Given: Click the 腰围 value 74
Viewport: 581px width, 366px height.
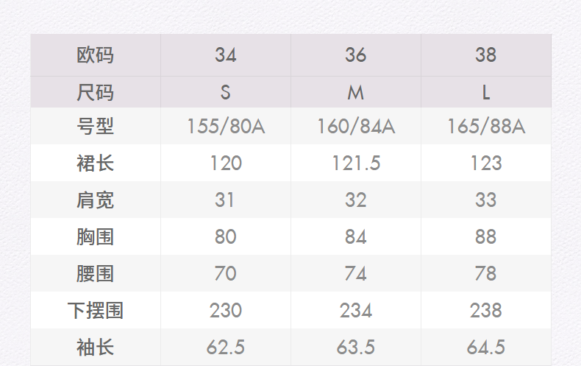Looking at the screenshot, I should coord(356,273).
